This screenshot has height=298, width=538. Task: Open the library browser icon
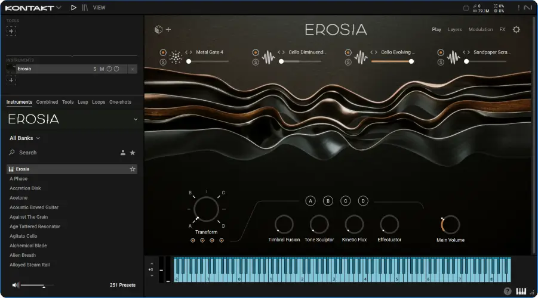point(85,8)
